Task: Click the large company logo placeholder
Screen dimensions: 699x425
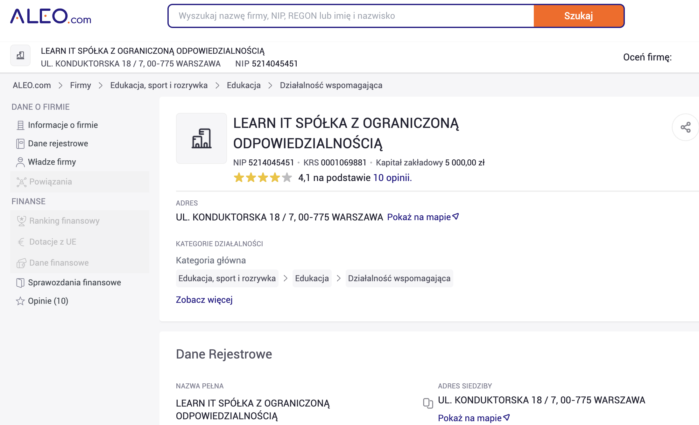Action: [201, 138]
